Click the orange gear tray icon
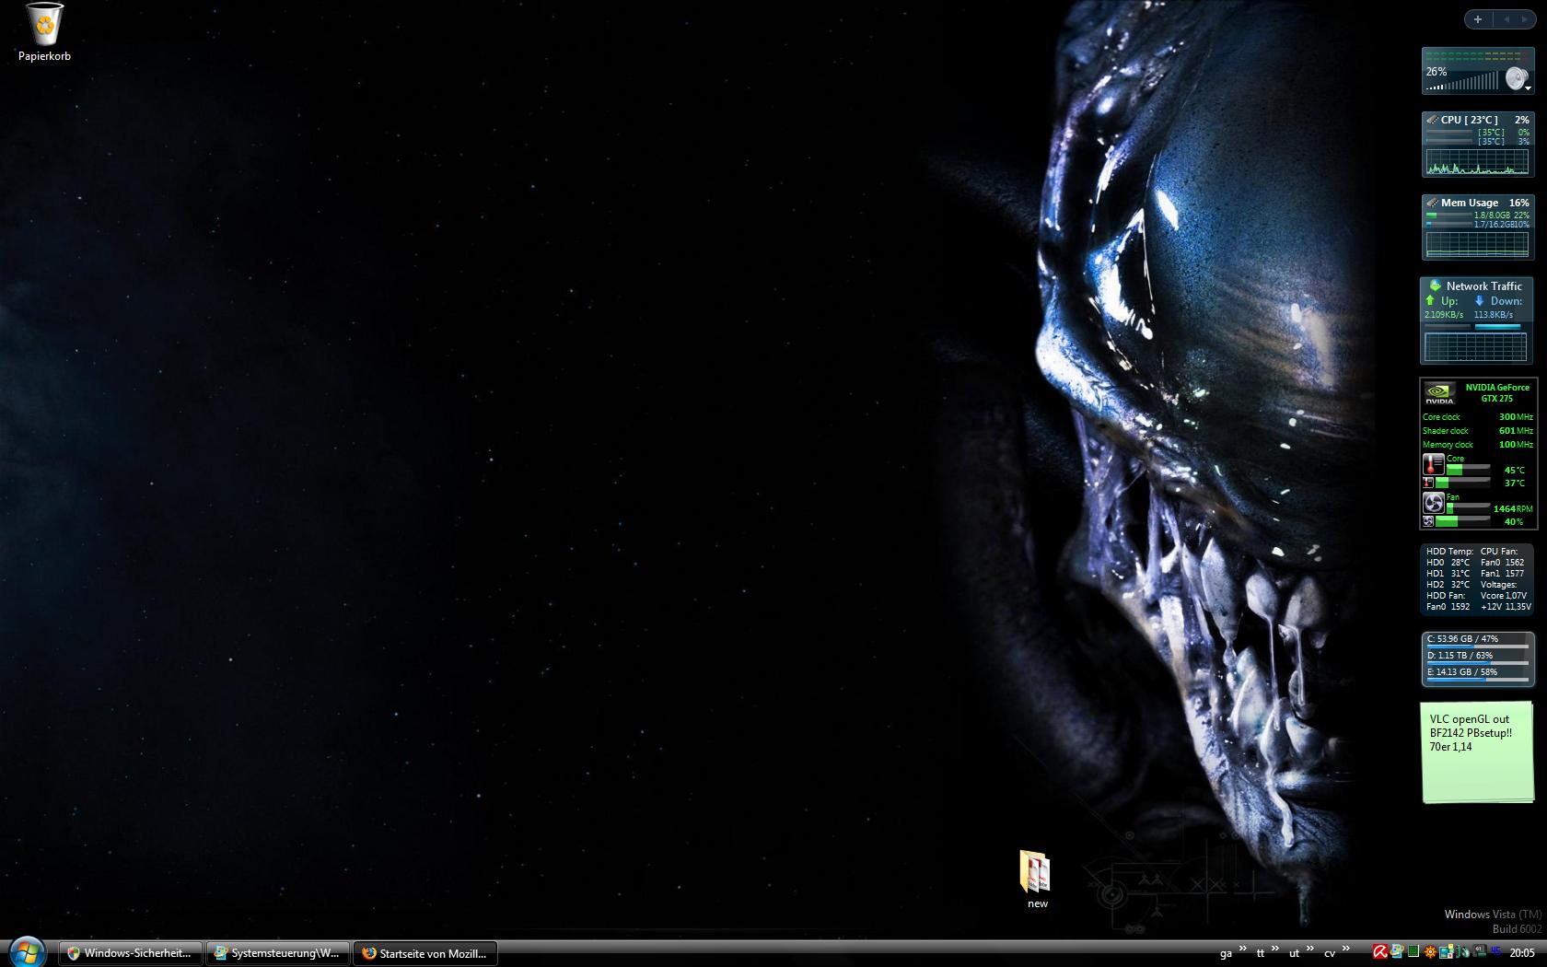Viewport: 1547px width, 967px height. [1430, 951]
